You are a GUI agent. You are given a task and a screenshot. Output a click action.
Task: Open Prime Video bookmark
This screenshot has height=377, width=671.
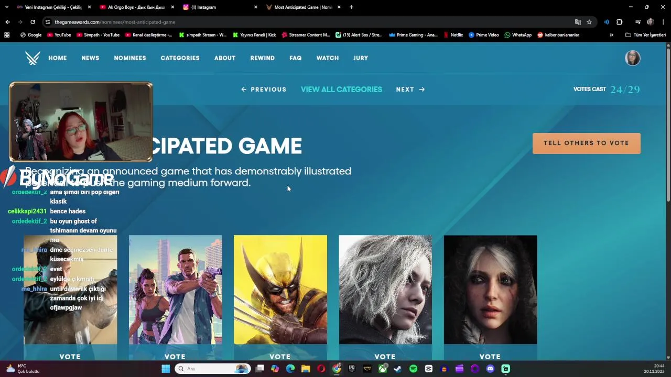click(484, 35)
